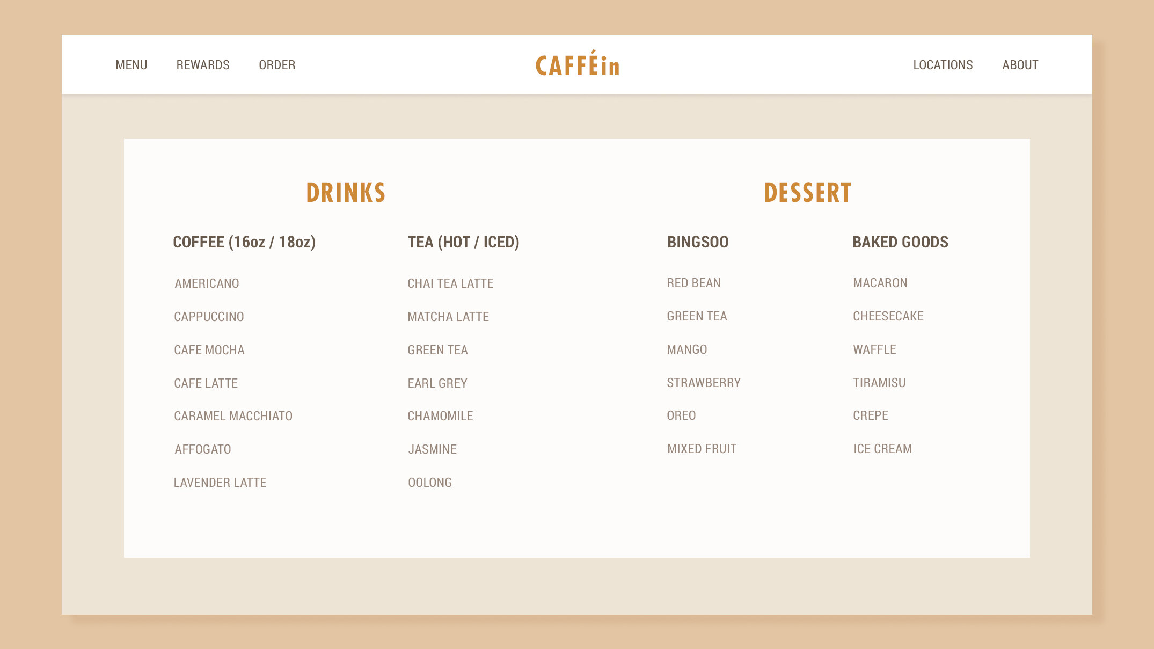Choose CREPE from baked goods
Viewport: 1154px width, 649px height.
pos(871,415)
